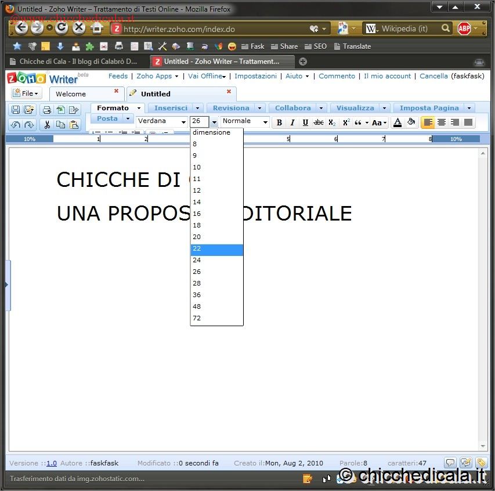Click the Print icon in toolbar
Image resolution: width=495 pixels, height=491 pixels.
coord(47,110)
